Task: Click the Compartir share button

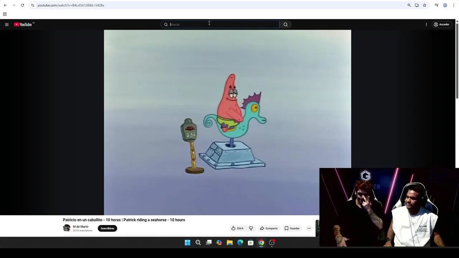Action: [x=269, y=228]
